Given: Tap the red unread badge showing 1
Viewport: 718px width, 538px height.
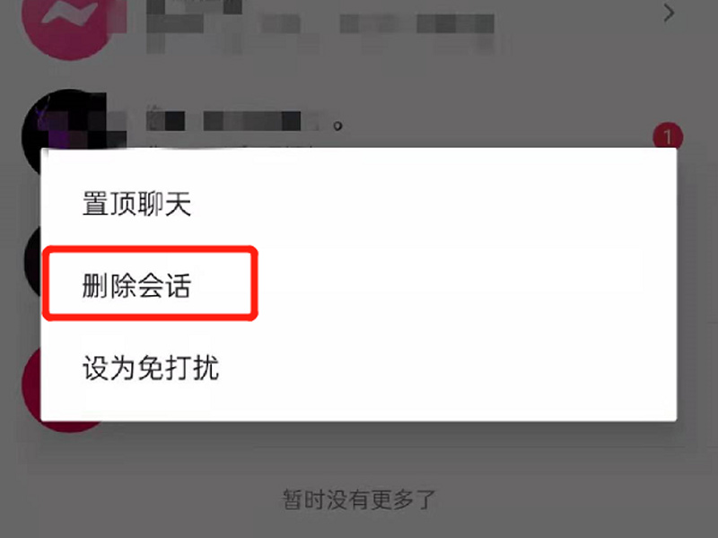Looking at the screenshot, I should point(668,135).
